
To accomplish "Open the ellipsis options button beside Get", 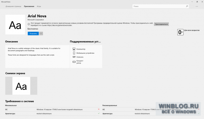I will click(x=41, y=34).
